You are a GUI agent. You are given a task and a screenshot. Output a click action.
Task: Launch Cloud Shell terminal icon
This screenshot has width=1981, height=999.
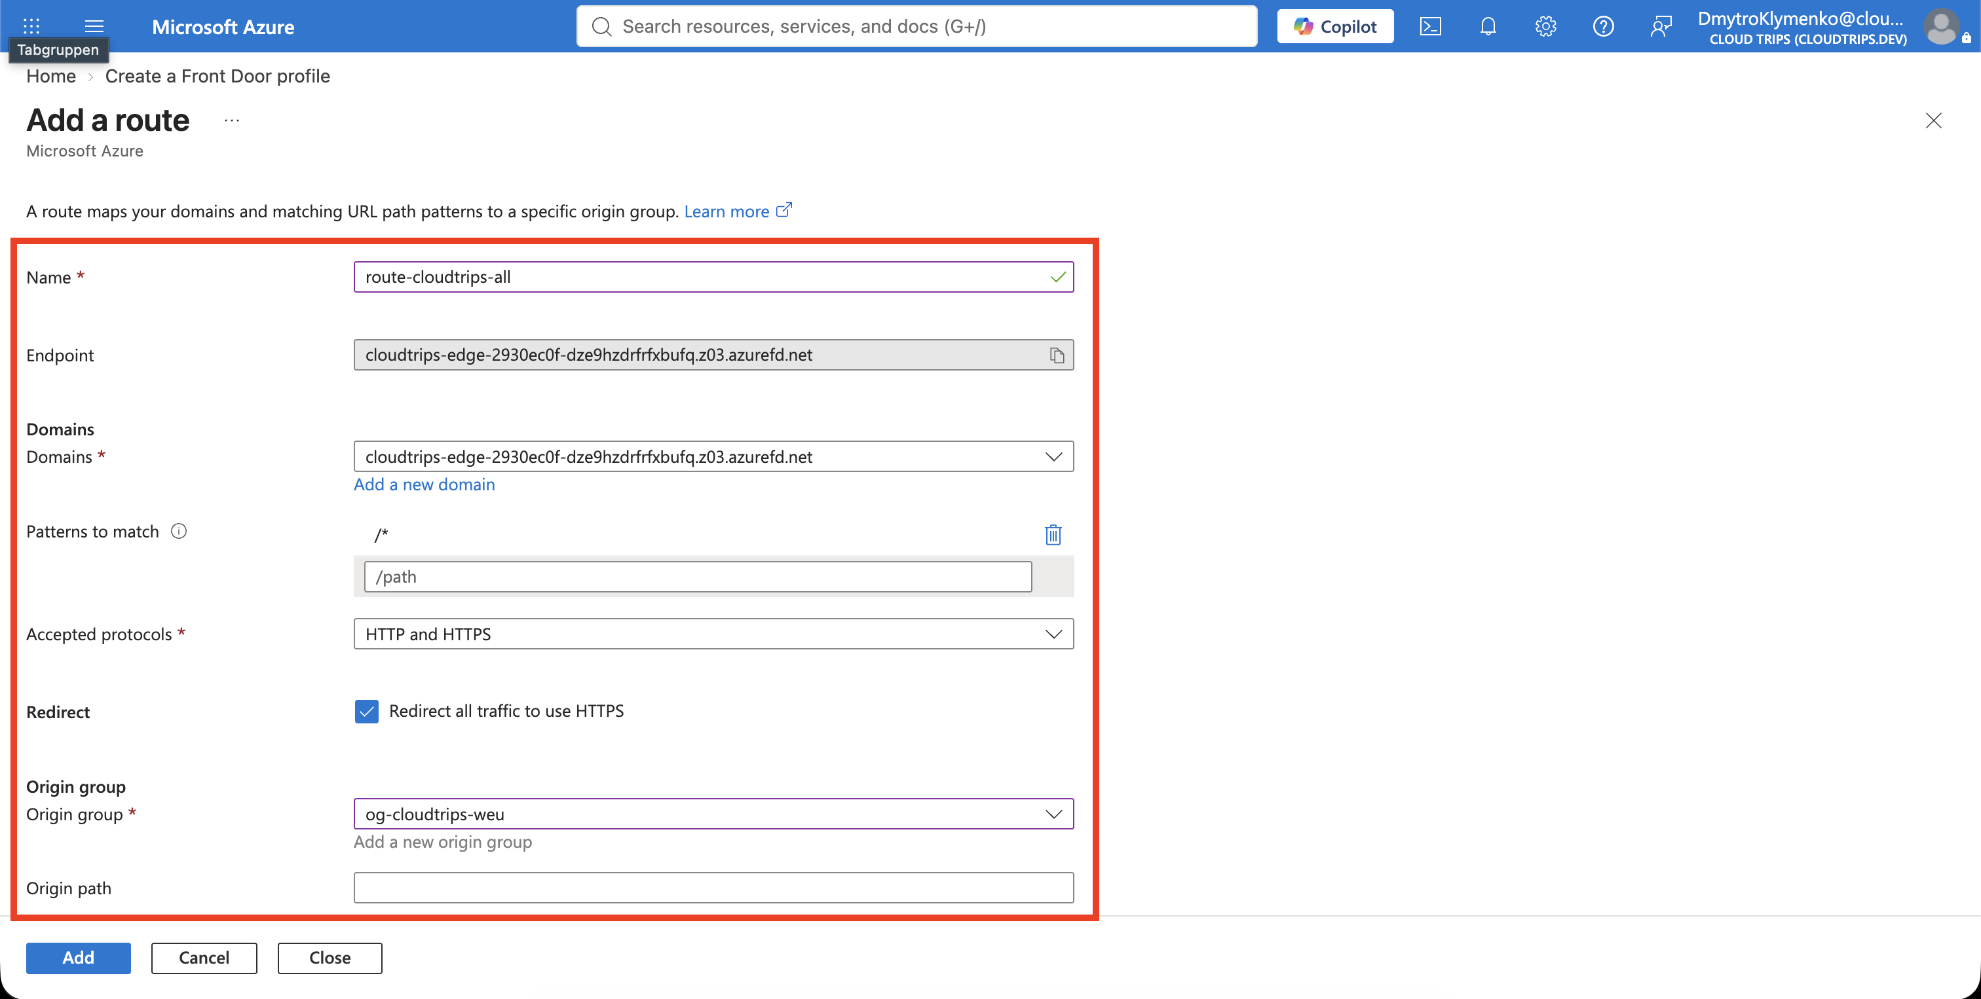[x=1430, y=26]
